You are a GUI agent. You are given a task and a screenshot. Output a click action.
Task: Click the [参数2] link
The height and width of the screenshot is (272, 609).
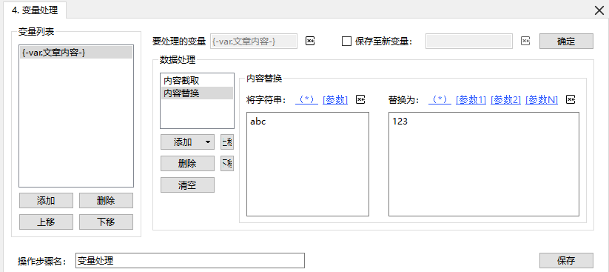pos(505,99)
